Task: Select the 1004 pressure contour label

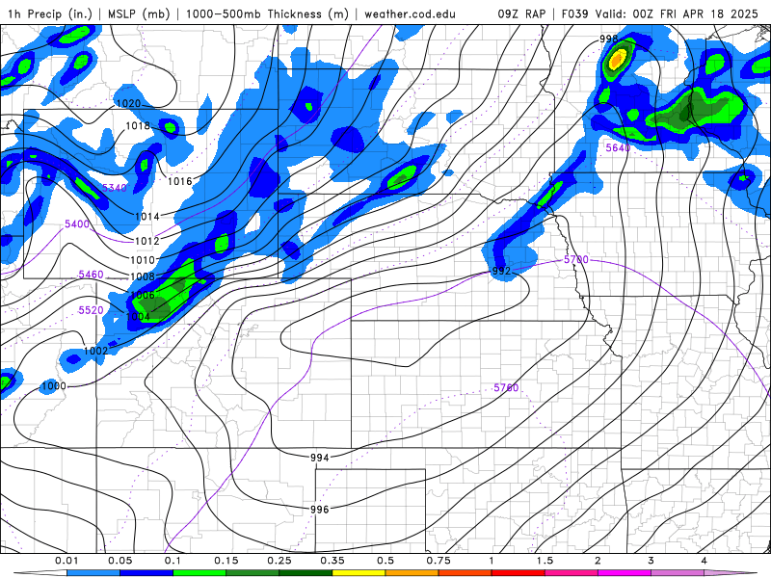Action: (x=138, y=317)
